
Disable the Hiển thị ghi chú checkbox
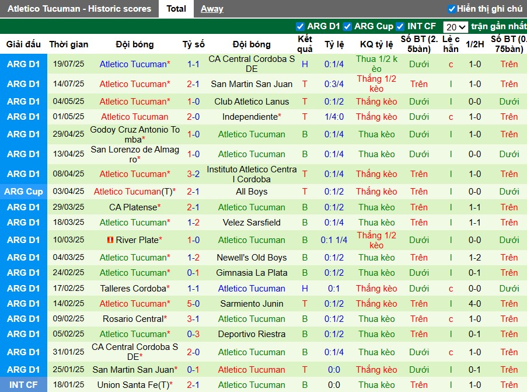pyautogui.click(x=452, y=9)
